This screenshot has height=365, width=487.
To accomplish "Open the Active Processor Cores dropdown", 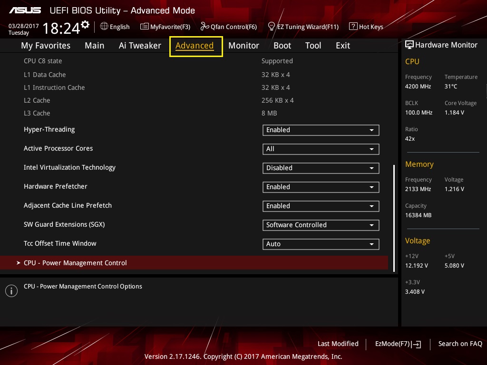I will [321, 149].
